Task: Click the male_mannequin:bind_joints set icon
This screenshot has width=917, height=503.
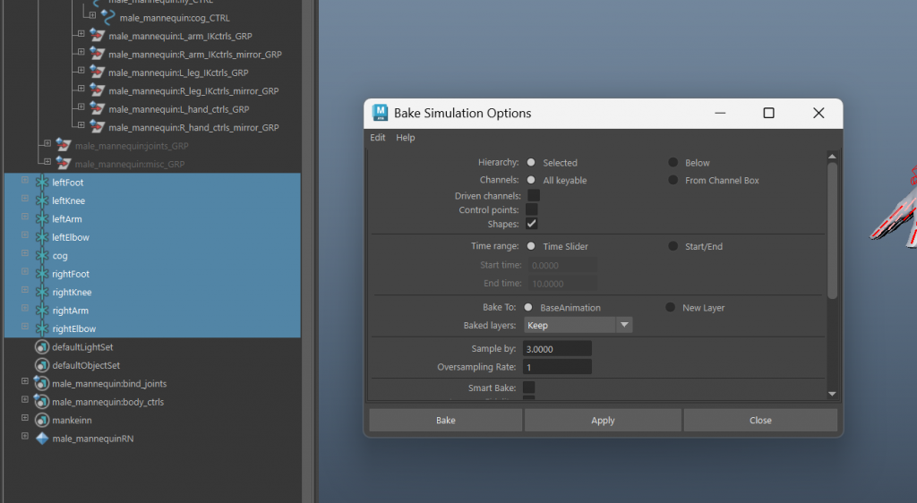Action: pos(41,383)
